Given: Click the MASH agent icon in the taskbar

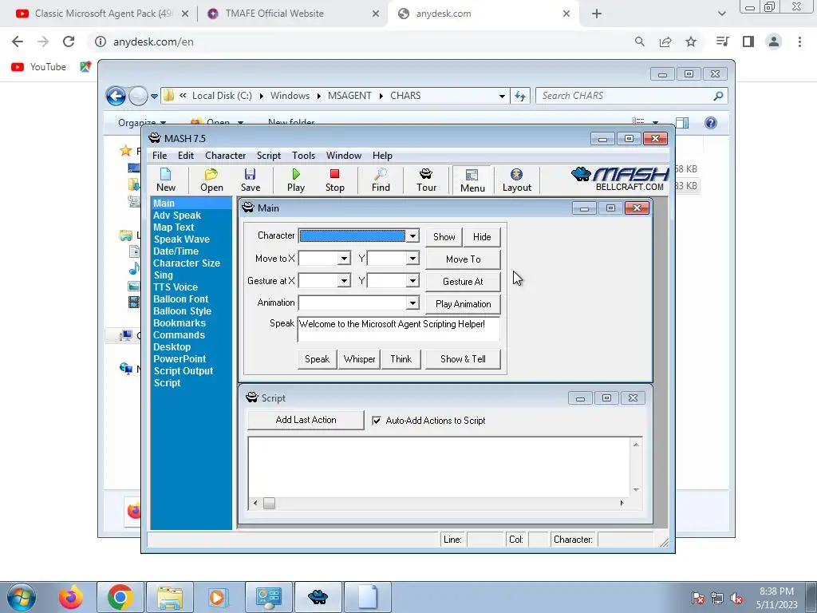Looking at the screenshot, I should click(318, 597).
